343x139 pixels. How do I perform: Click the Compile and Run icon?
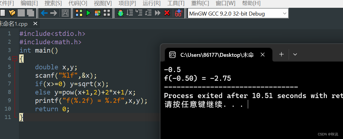click(98, 13)
